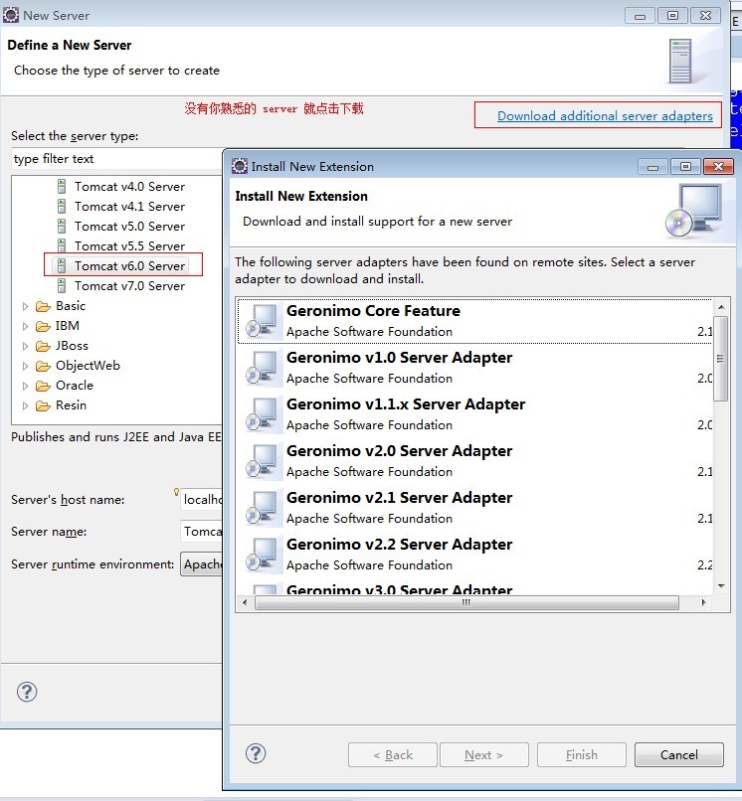Click the Tomcat v4.0 Server icon
The image size is (742, 801).
[x=62, y=187]
